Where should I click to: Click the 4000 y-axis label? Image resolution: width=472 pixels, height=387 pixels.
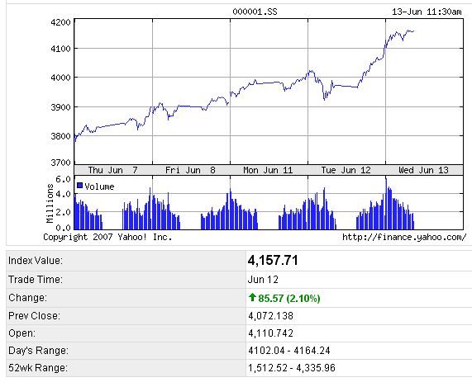click(x=61, y=78)
